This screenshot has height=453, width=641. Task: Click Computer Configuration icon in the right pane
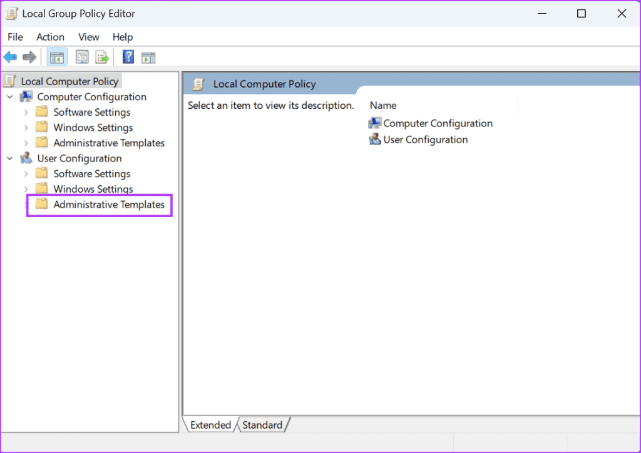click(x=374, y=123)
